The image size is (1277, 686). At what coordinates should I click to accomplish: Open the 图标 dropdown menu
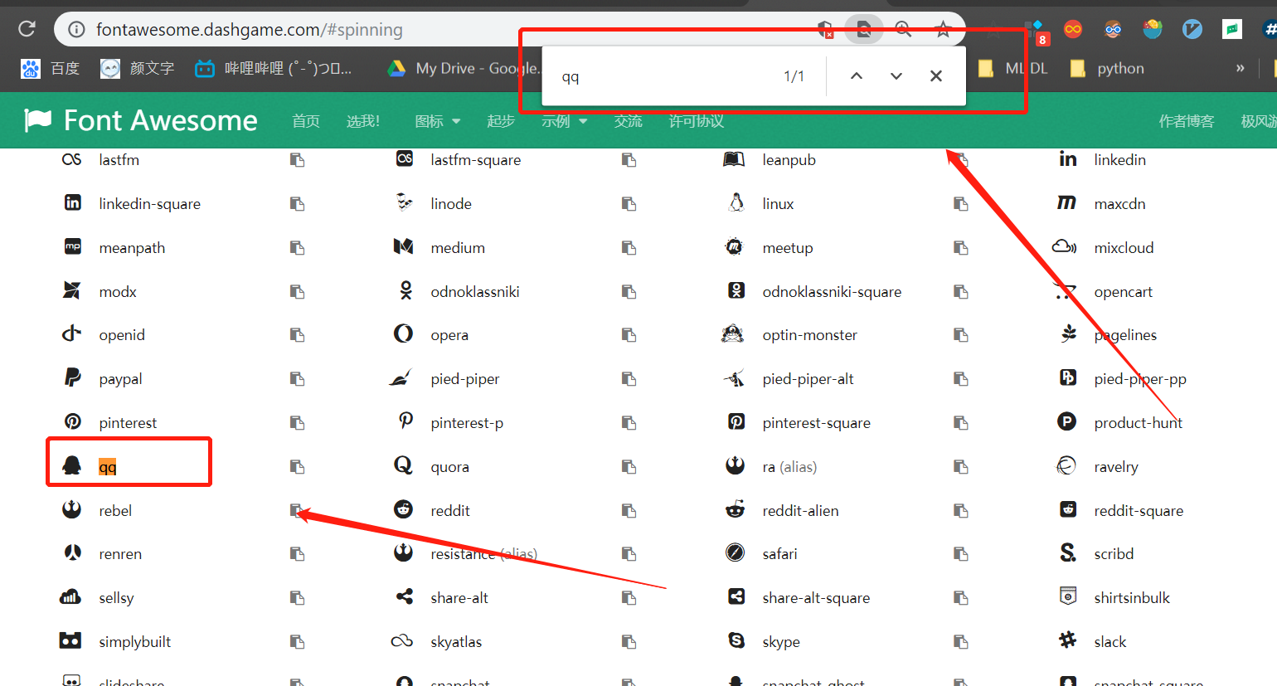[438, 121]
